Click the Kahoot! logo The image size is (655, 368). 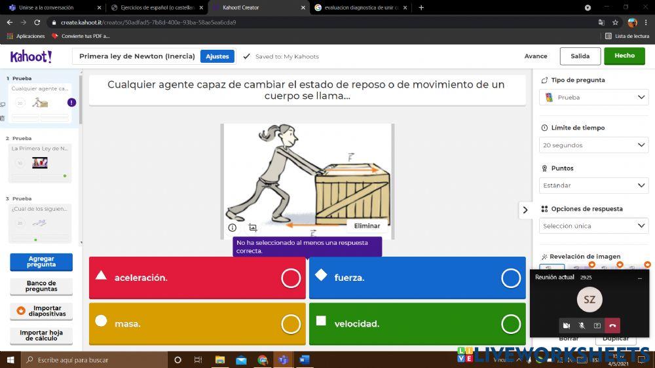pyautogui.click(x=31, y=56)
